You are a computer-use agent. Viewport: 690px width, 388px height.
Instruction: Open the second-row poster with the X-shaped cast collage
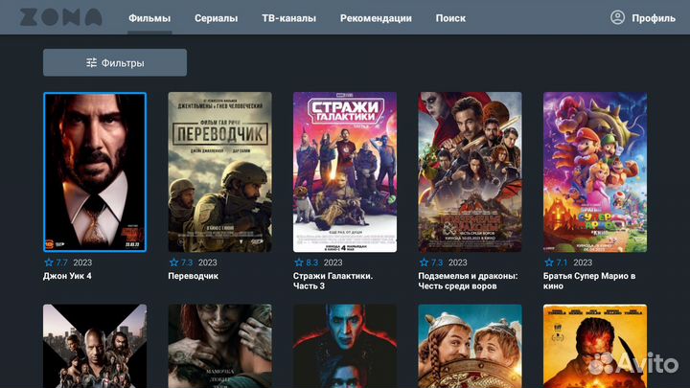[95, 346]
